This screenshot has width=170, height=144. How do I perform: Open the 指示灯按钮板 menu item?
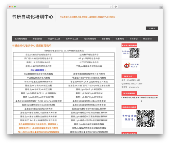(90, 39)
